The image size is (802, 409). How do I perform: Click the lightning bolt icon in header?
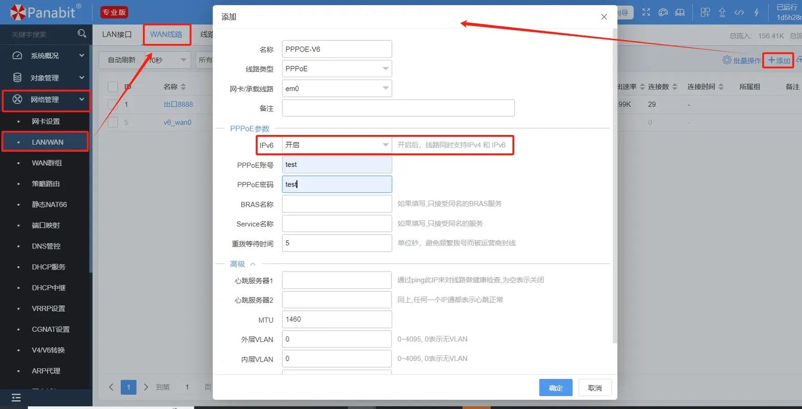point(756,12)
